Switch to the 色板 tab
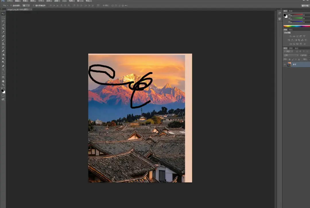Viewport: 310px width, 208px height. point(290,11)
